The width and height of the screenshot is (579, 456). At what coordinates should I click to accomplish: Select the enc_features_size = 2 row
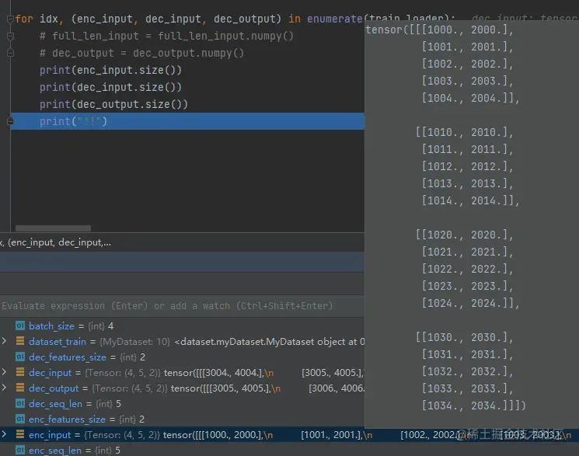click(x=182, y=419)
